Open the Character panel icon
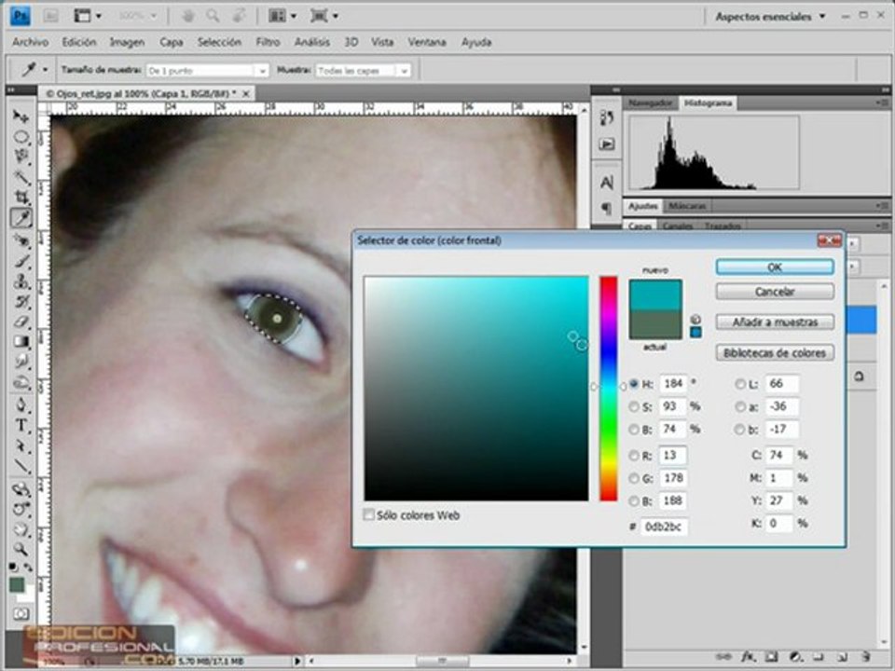 (x=607, y=183)
